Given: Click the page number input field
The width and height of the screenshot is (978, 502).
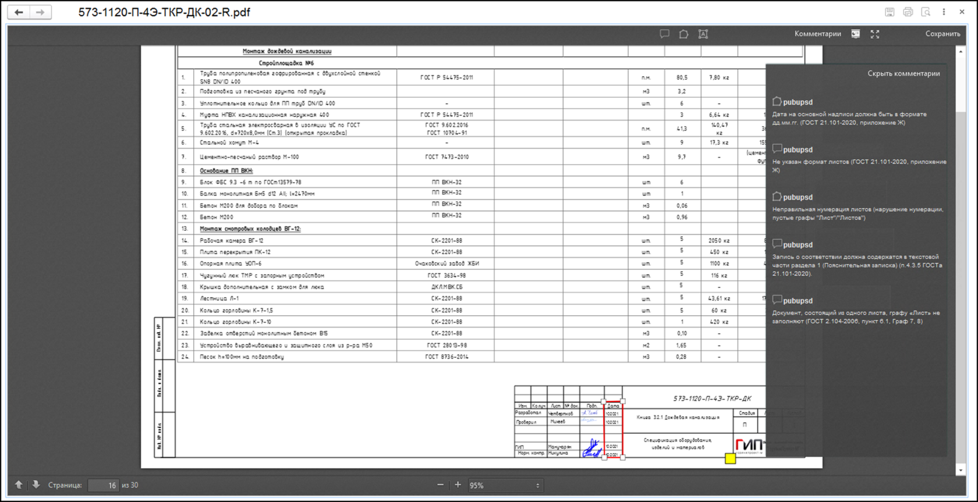Looking at the screenshot, I should [104, 485].
